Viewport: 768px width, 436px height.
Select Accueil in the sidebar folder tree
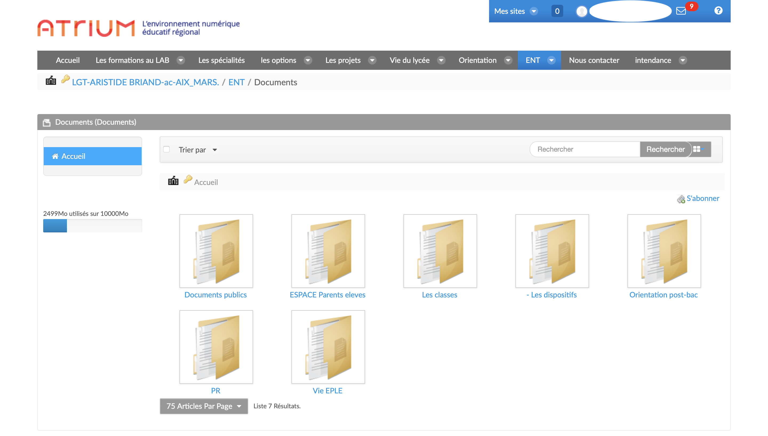click(93, 156)
